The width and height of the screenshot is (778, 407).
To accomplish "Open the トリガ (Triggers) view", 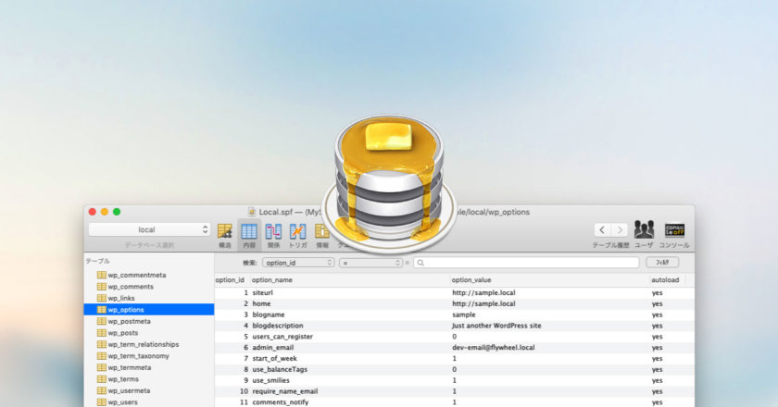I will coord(297,234).
